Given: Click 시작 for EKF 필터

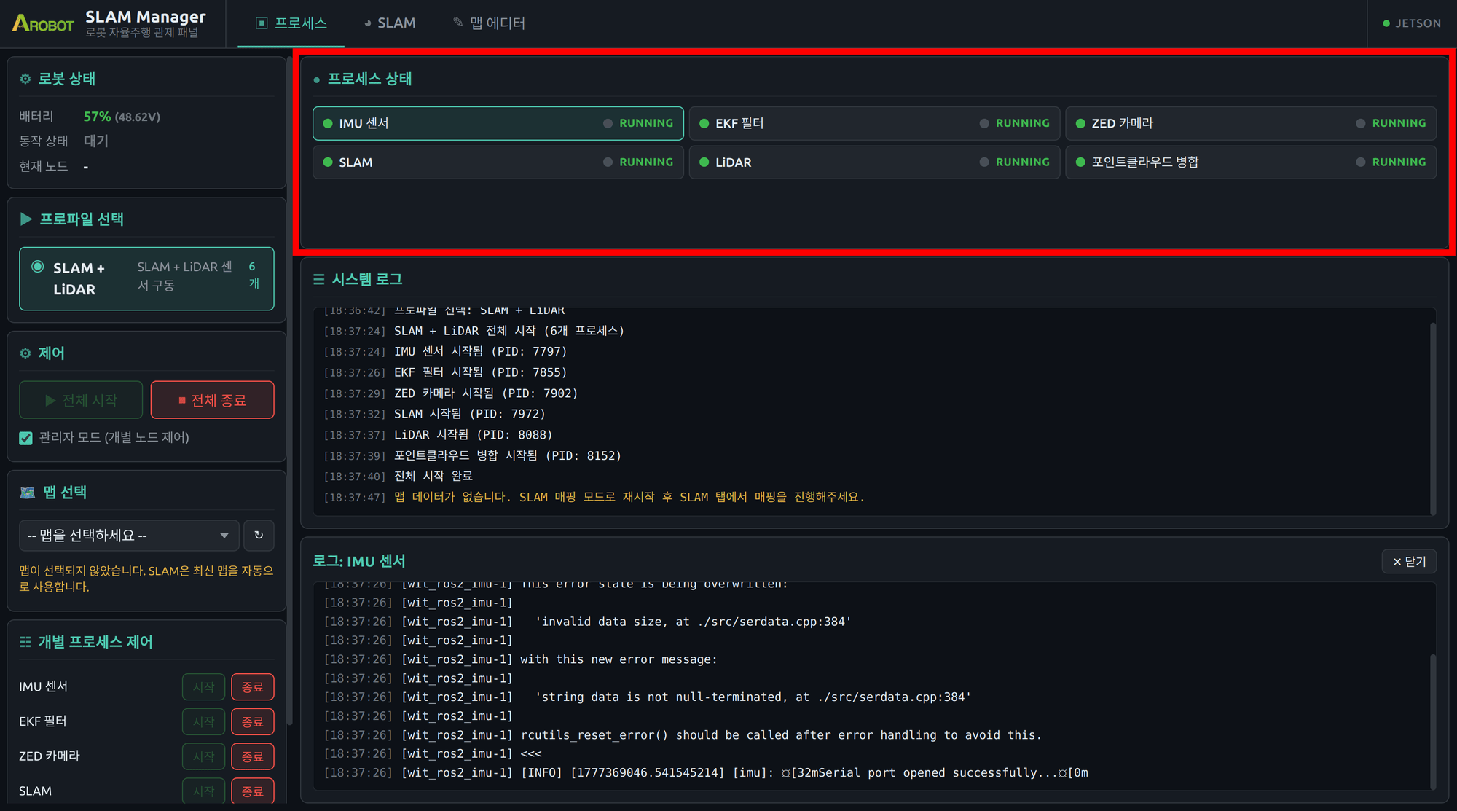Looking at the screenshot, I should coord(203,722).
